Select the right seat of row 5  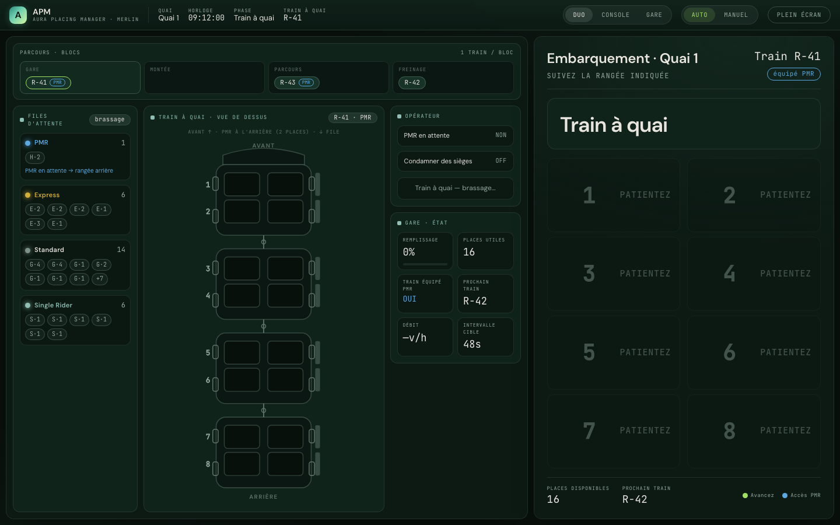[285, 352]
